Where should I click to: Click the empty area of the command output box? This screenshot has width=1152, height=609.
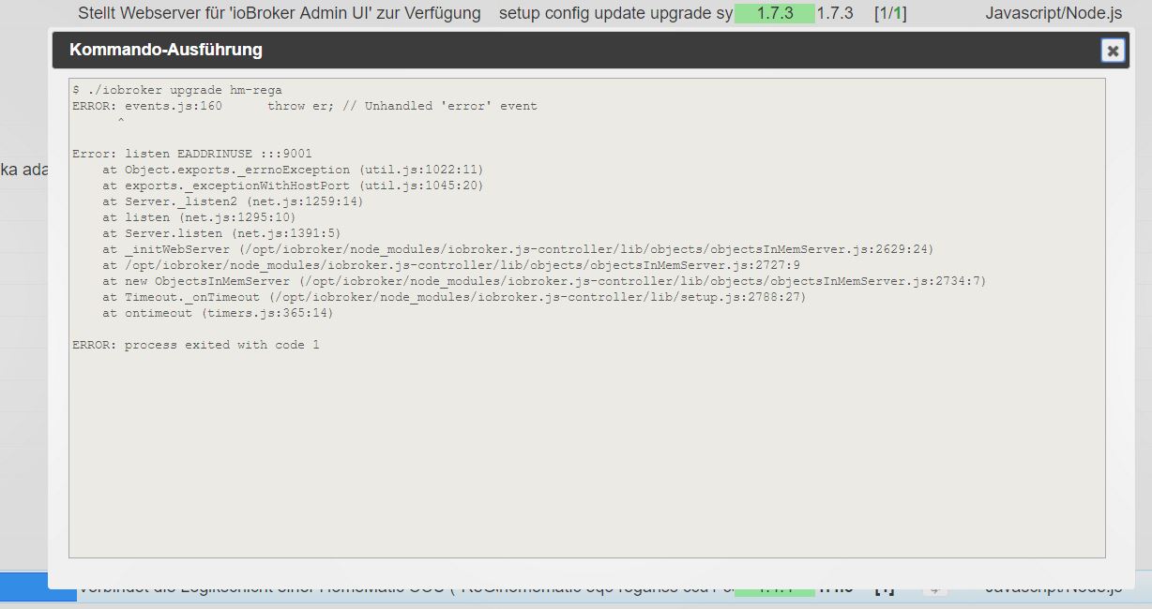[x=586, y=450]
